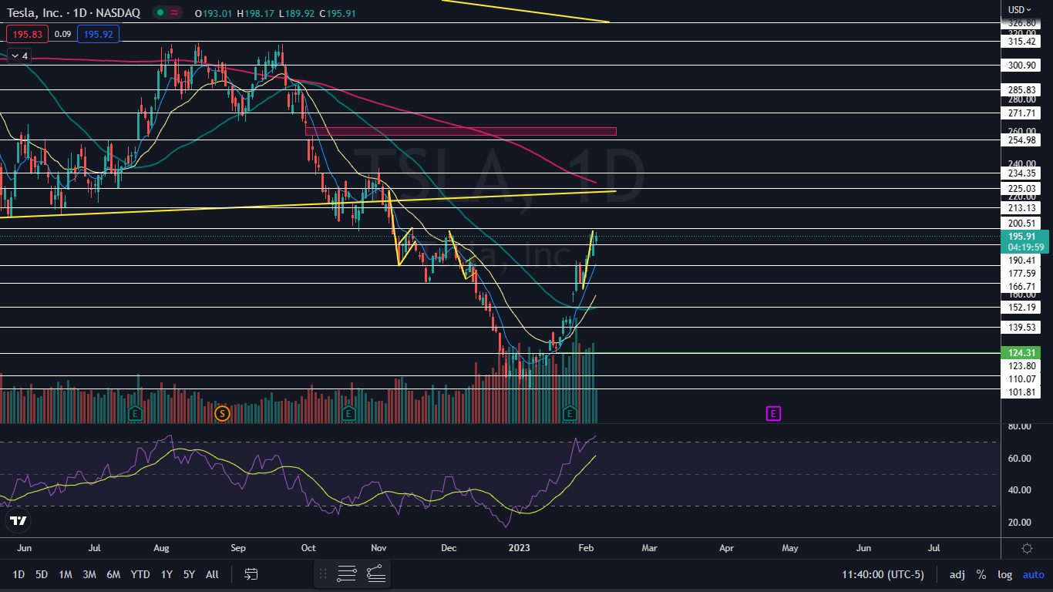The width and height of the screenshot is (1053, 592).
Task: Select the trend line drawing tool icon
Action: tap(376, 573)
